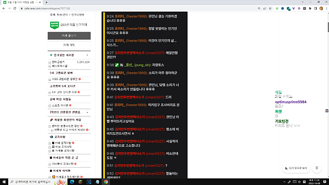329x185 pixels.
Task: Click username freeter1999 at 9:24 message
Action: (137, 16)
